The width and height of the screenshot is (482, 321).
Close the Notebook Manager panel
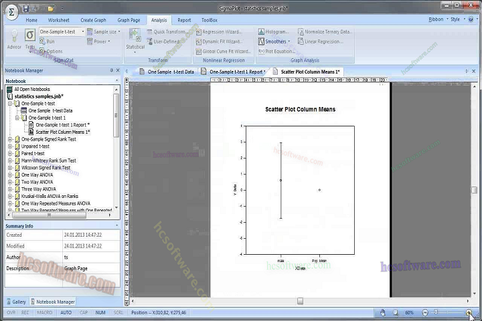point(118,70)
